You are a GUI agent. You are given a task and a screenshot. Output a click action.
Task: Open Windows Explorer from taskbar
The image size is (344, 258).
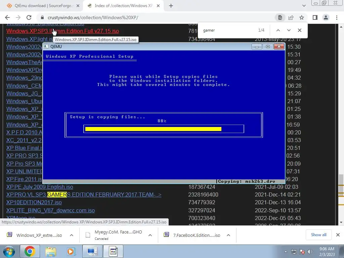pyautogui.click(x=51, y=251)
